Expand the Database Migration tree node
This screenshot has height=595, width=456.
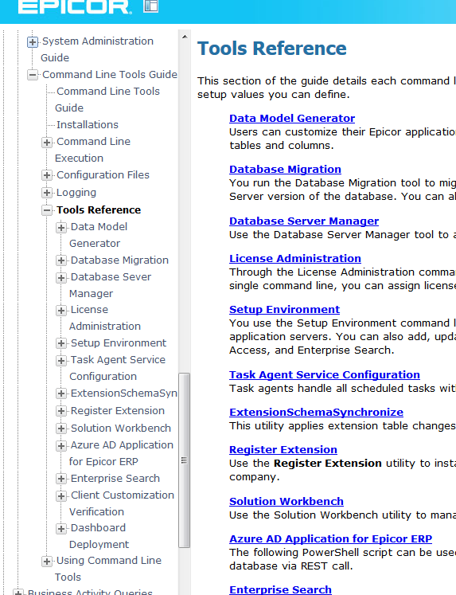pyautogui.click(x=61, y=260)
